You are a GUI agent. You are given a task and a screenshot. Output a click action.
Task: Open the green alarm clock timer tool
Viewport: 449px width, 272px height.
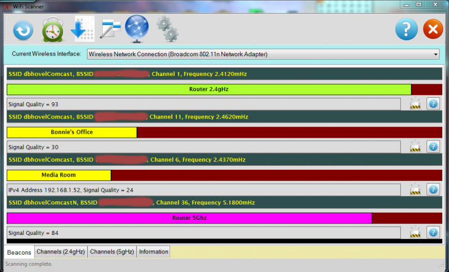pyautogui.click(x=53, y=30)
